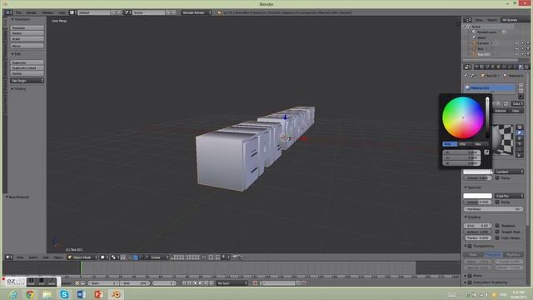This screenshot has width=533, height=300.
Task: Enable the Mirror panel checkbox
Action: point(470,276)
